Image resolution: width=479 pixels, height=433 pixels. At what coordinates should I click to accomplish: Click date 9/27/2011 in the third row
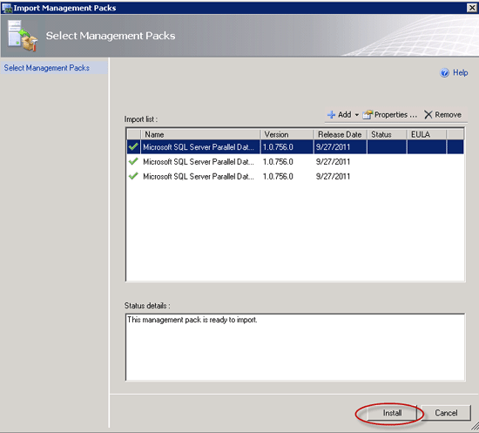pos(333,177)
